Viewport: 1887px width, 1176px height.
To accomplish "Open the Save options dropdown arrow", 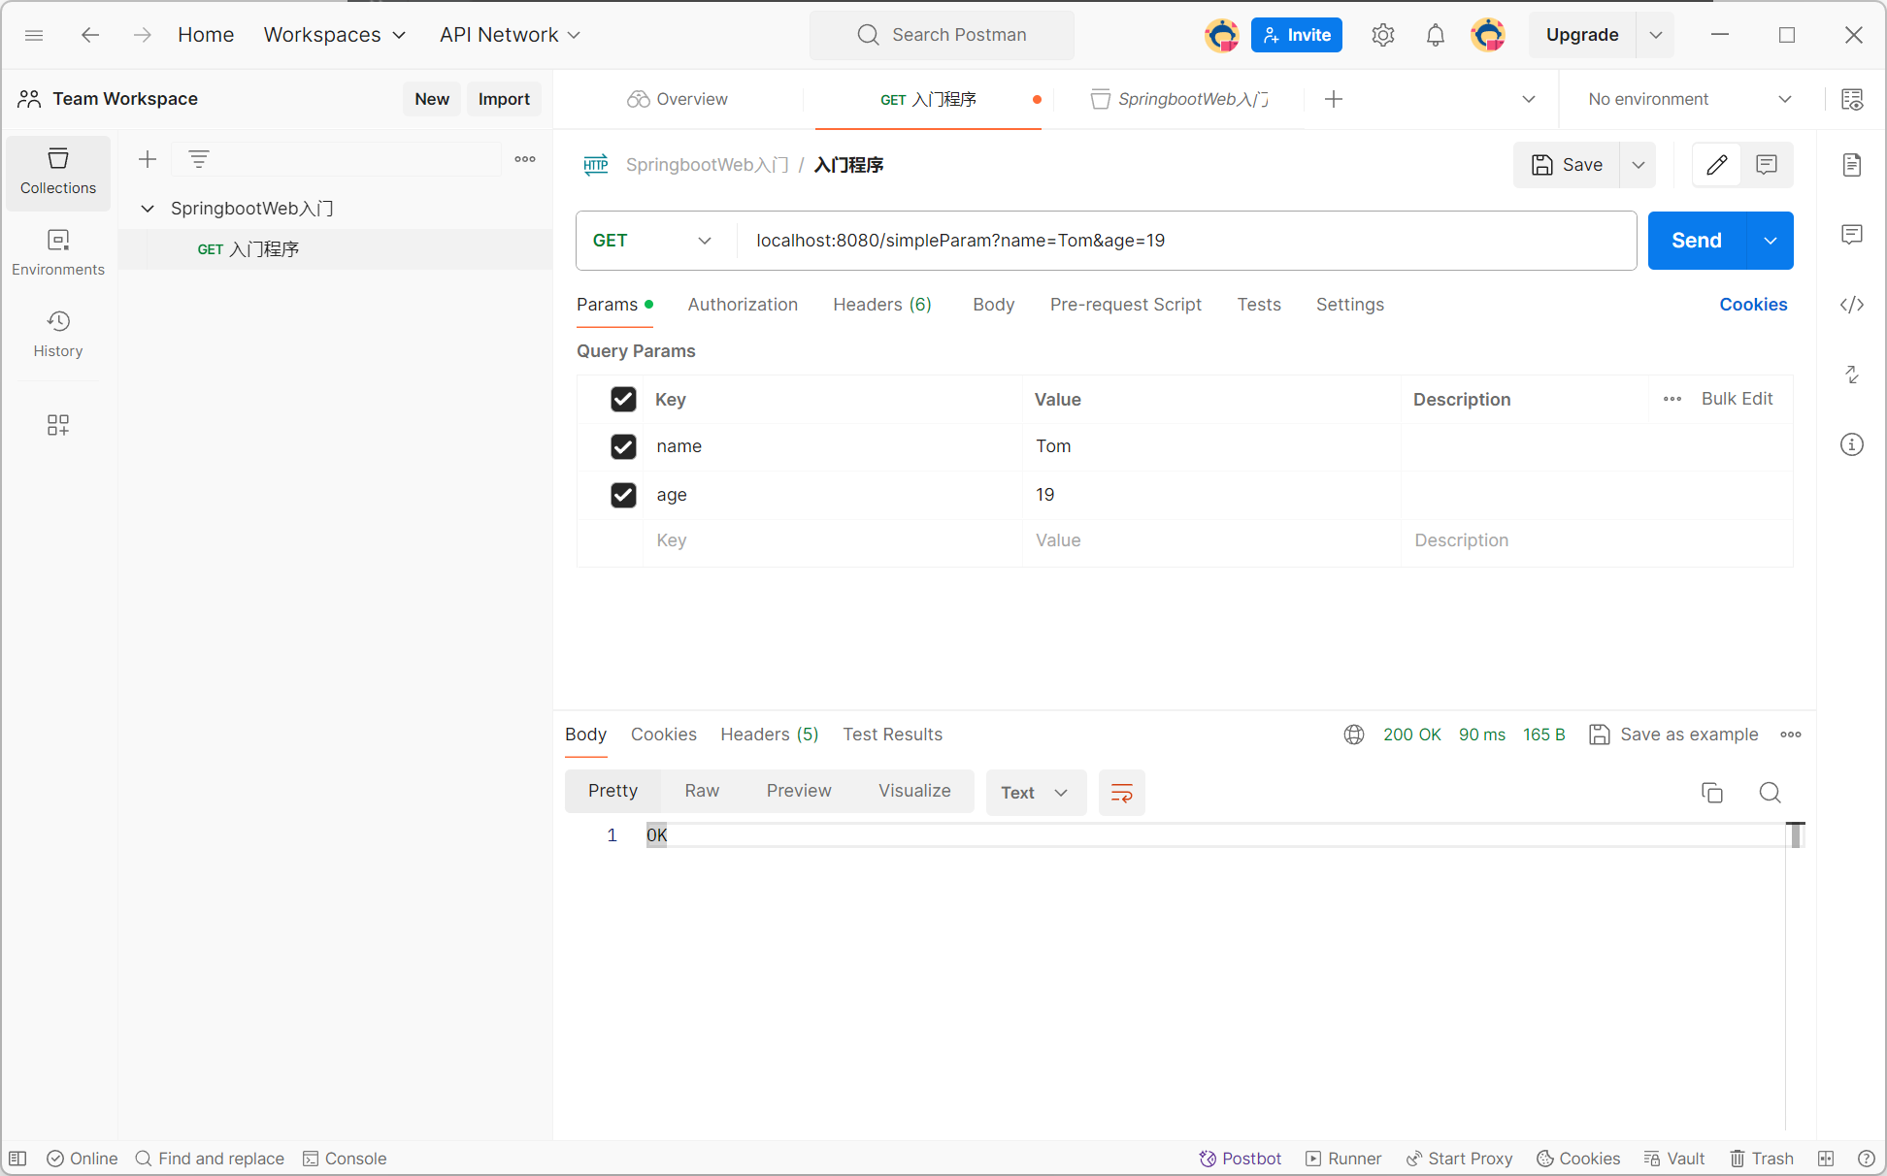I will (x=1639, y=165).
